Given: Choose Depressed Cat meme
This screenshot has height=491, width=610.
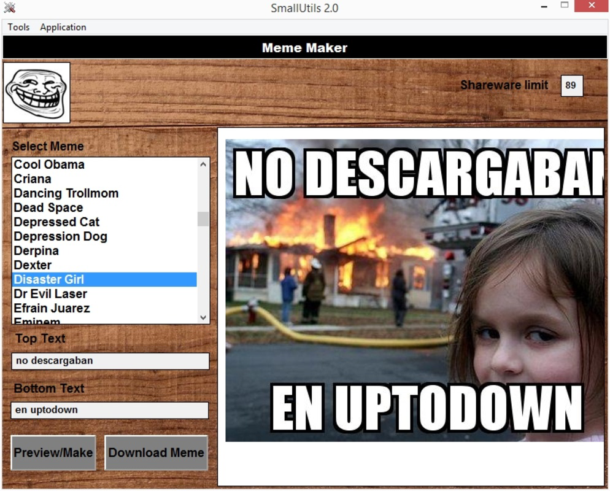Looking at the screenshot, I should [x=104, y=222].
